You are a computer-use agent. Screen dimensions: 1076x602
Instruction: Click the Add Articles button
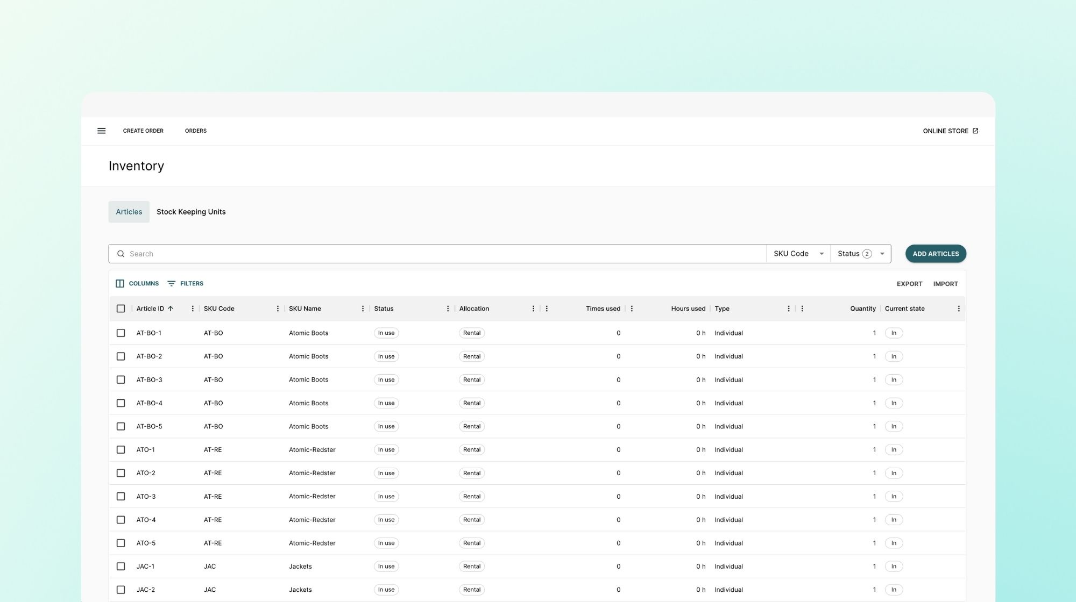(936, 254)
